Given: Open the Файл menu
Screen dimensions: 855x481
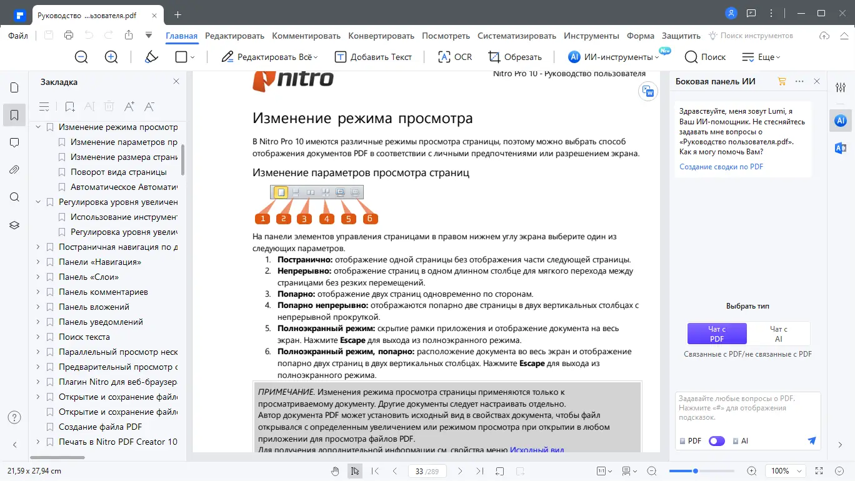Looking at the screenshot, I should [x=18, y=36].
